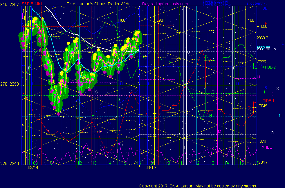
Task: Click the "225 2349" price axis label
Action: pyautogui.click(x=10, y=163)
